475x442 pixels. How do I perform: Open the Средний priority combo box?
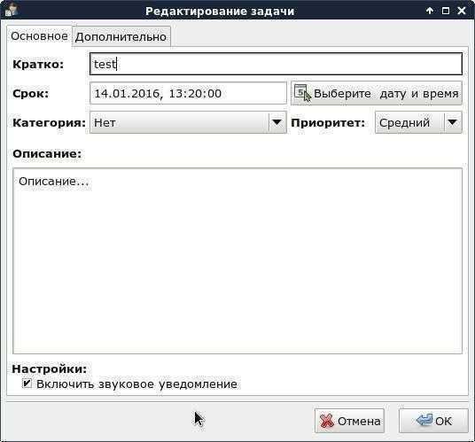pyautogui.click(x=418, y=122)
